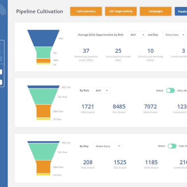The image size is (187, 187).
Task: Click green SQL Dials segment in By Role funnel
Action: coord(44,96)
